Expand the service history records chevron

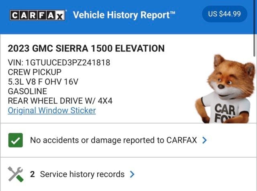click(x=132, y=174)
